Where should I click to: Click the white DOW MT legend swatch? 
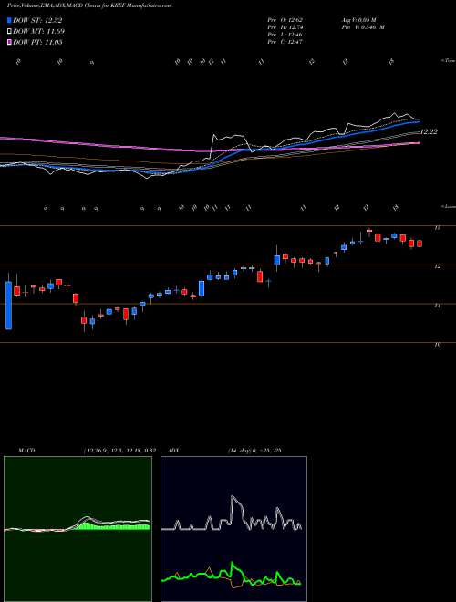[10, 32]
